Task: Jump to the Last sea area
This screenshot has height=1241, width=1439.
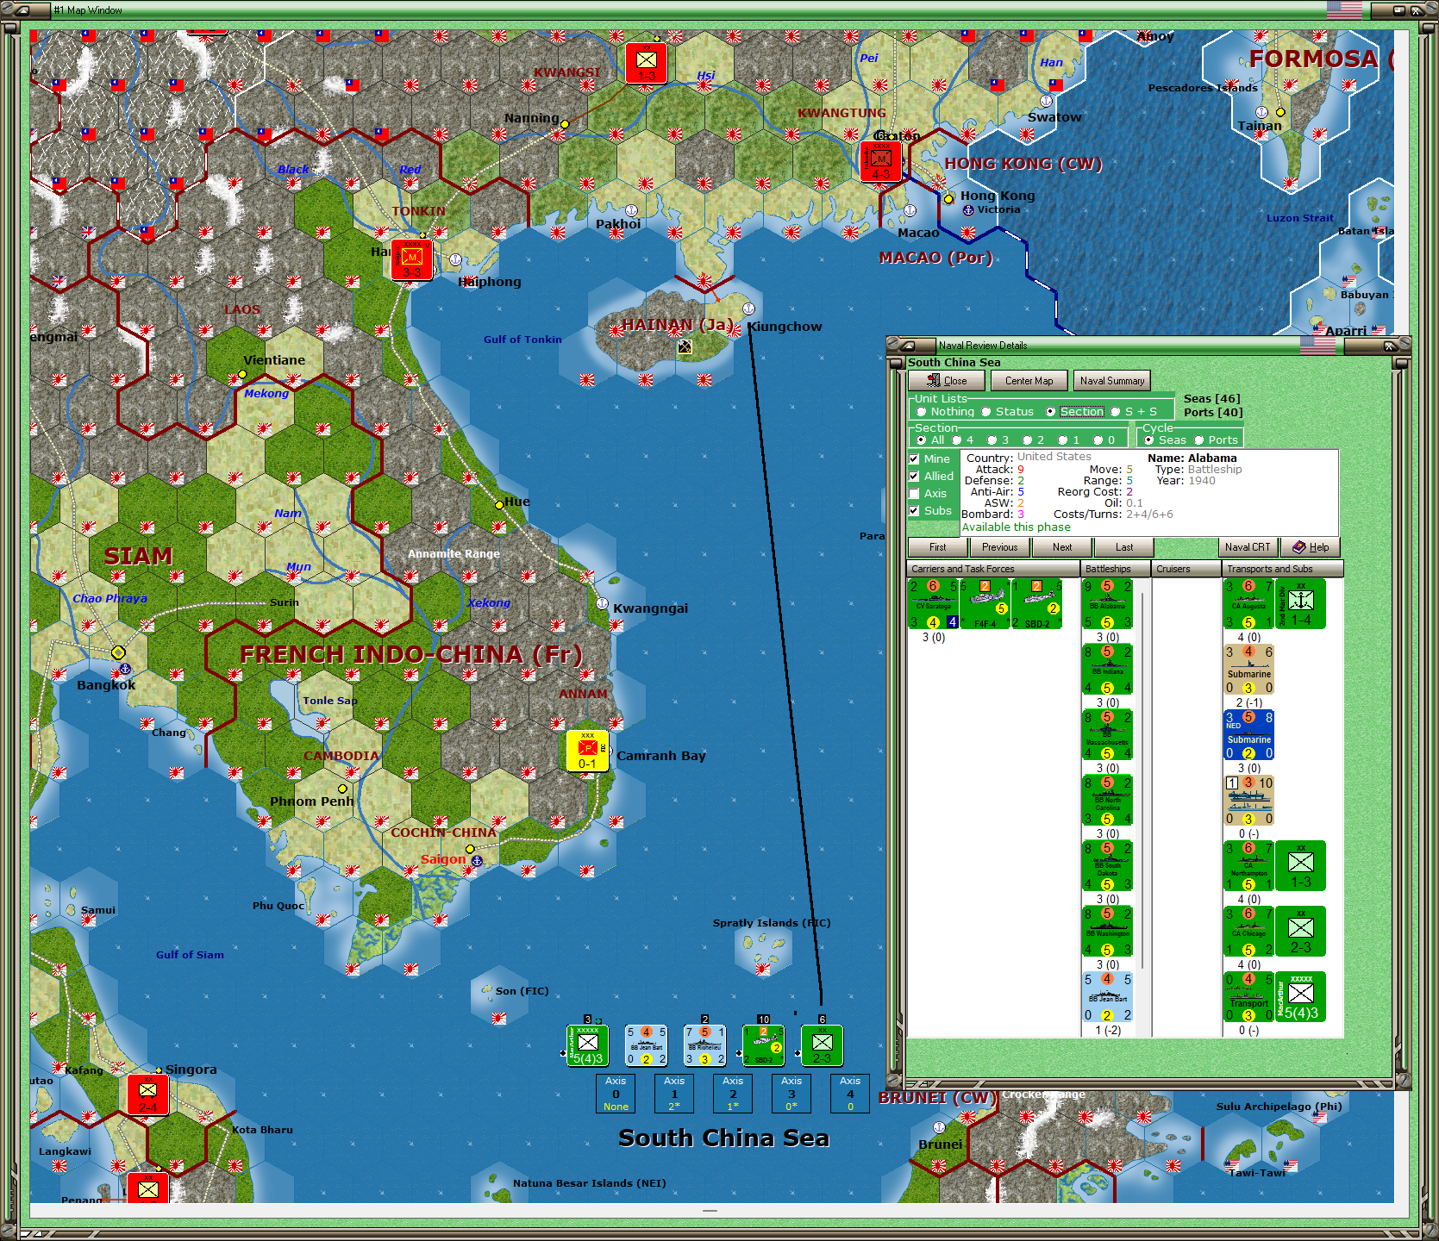Action: click(1124, 547)
